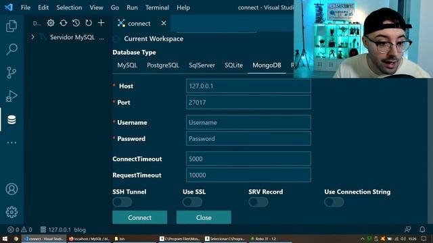
Task: Click into the Port input field
Action: [248, 102]
